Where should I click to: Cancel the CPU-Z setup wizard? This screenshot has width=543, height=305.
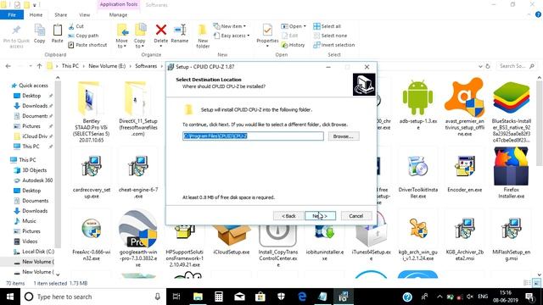356,216
